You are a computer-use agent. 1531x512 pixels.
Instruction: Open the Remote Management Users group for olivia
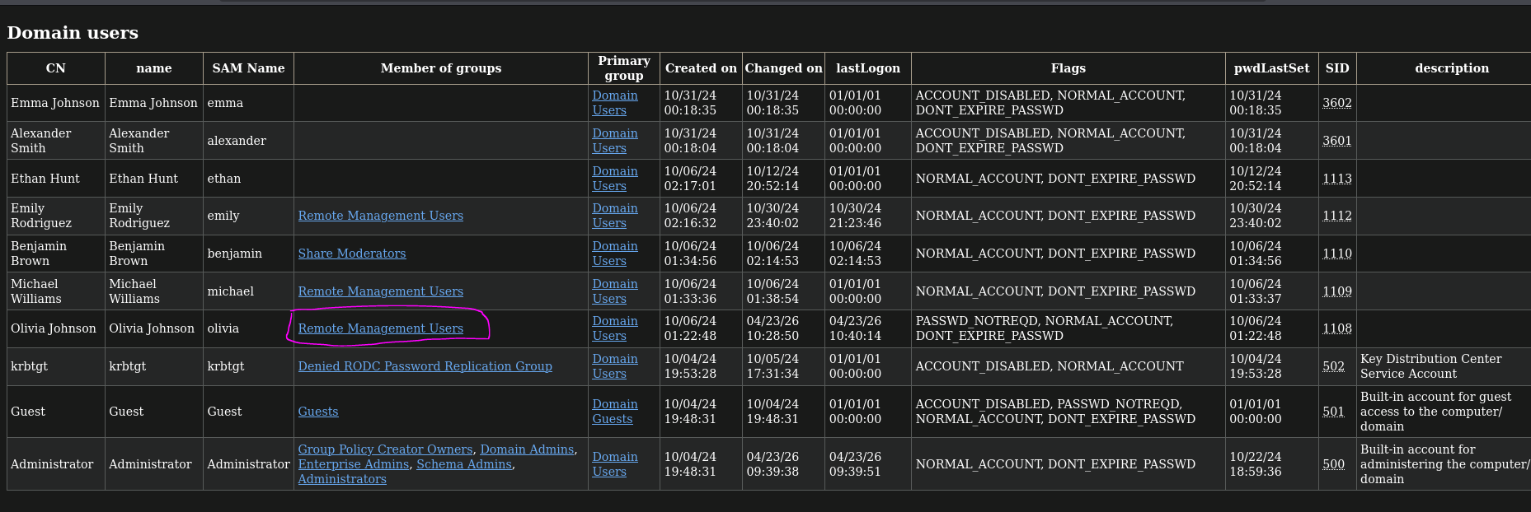[x=380, y=328]
